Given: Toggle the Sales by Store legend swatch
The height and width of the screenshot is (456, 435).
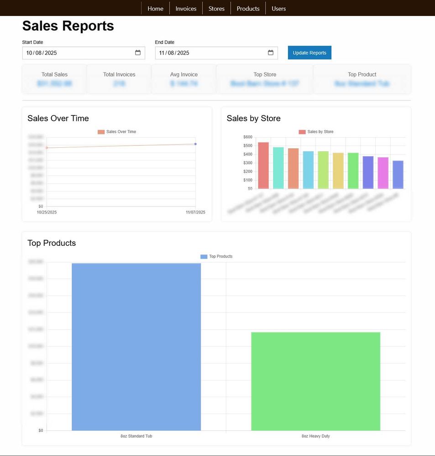Looking at the screenshot, I should 302,132.
